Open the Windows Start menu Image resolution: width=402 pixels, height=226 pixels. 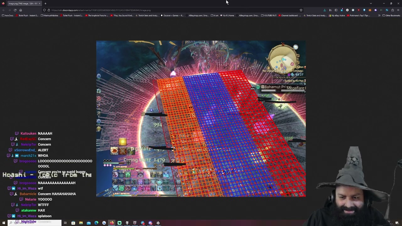point(4,223)
